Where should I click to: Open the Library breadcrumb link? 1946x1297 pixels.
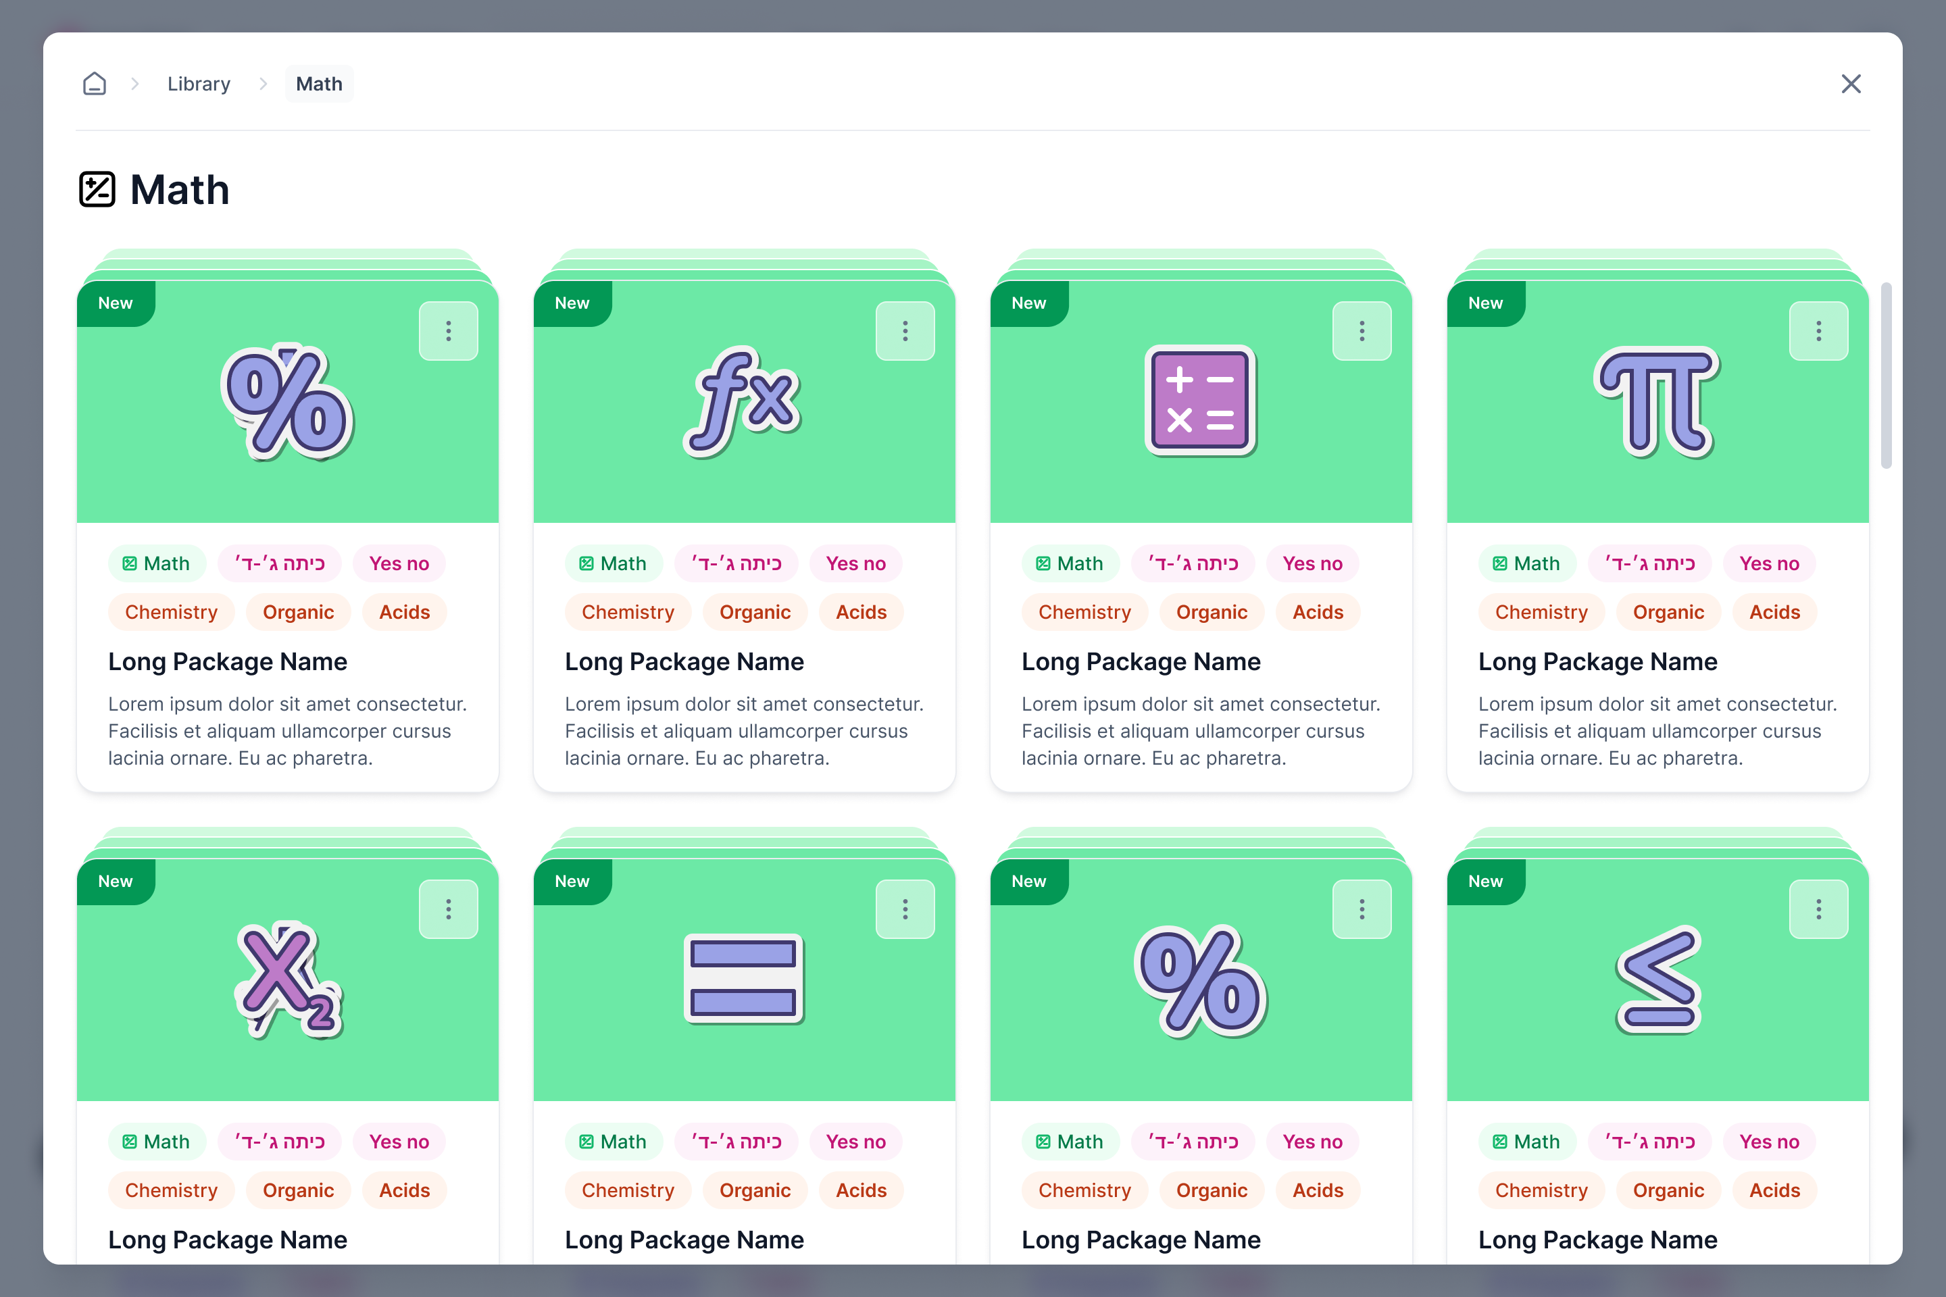[199, 84]
